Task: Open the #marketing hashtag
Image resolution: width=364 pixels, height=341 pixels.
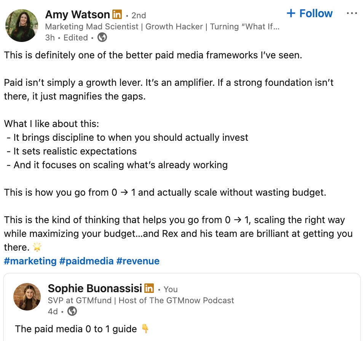Action: pos(30,261)
